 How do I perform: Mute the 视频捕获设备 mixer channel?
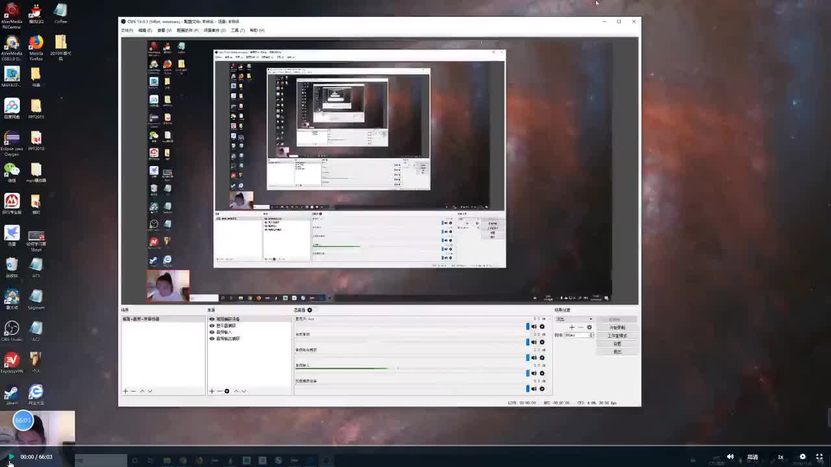coord(534,389)
